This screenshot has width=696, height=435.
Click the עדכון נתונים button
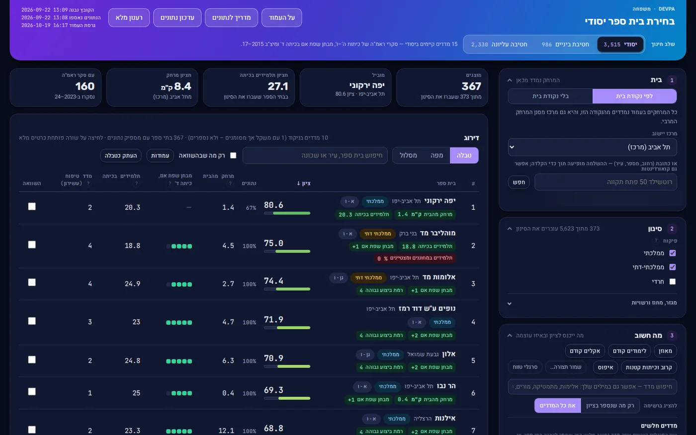click(x=177, y=17)
